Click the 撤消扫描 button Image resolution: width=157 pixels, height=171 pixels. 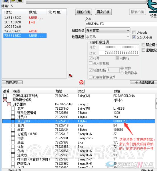coord(137,12)
